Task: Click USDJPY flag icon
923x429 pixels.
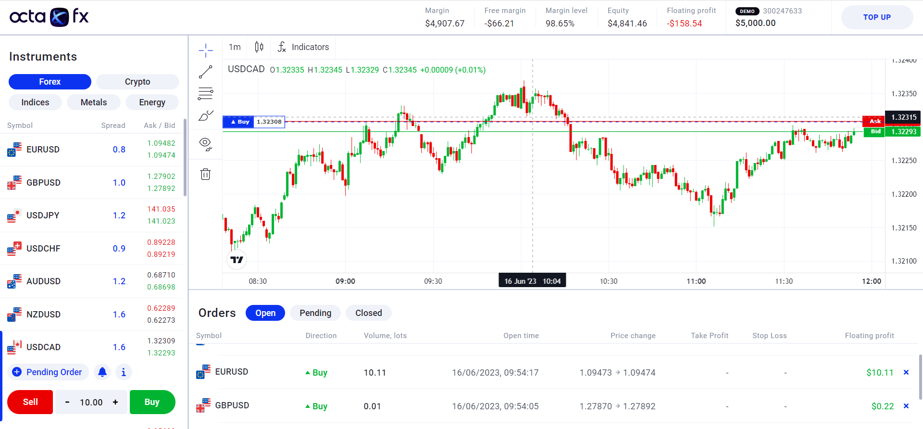Action: [14, 215]
